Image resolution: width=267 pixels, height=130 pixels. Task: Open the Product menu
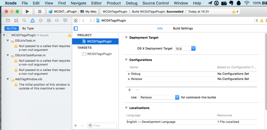114,3
